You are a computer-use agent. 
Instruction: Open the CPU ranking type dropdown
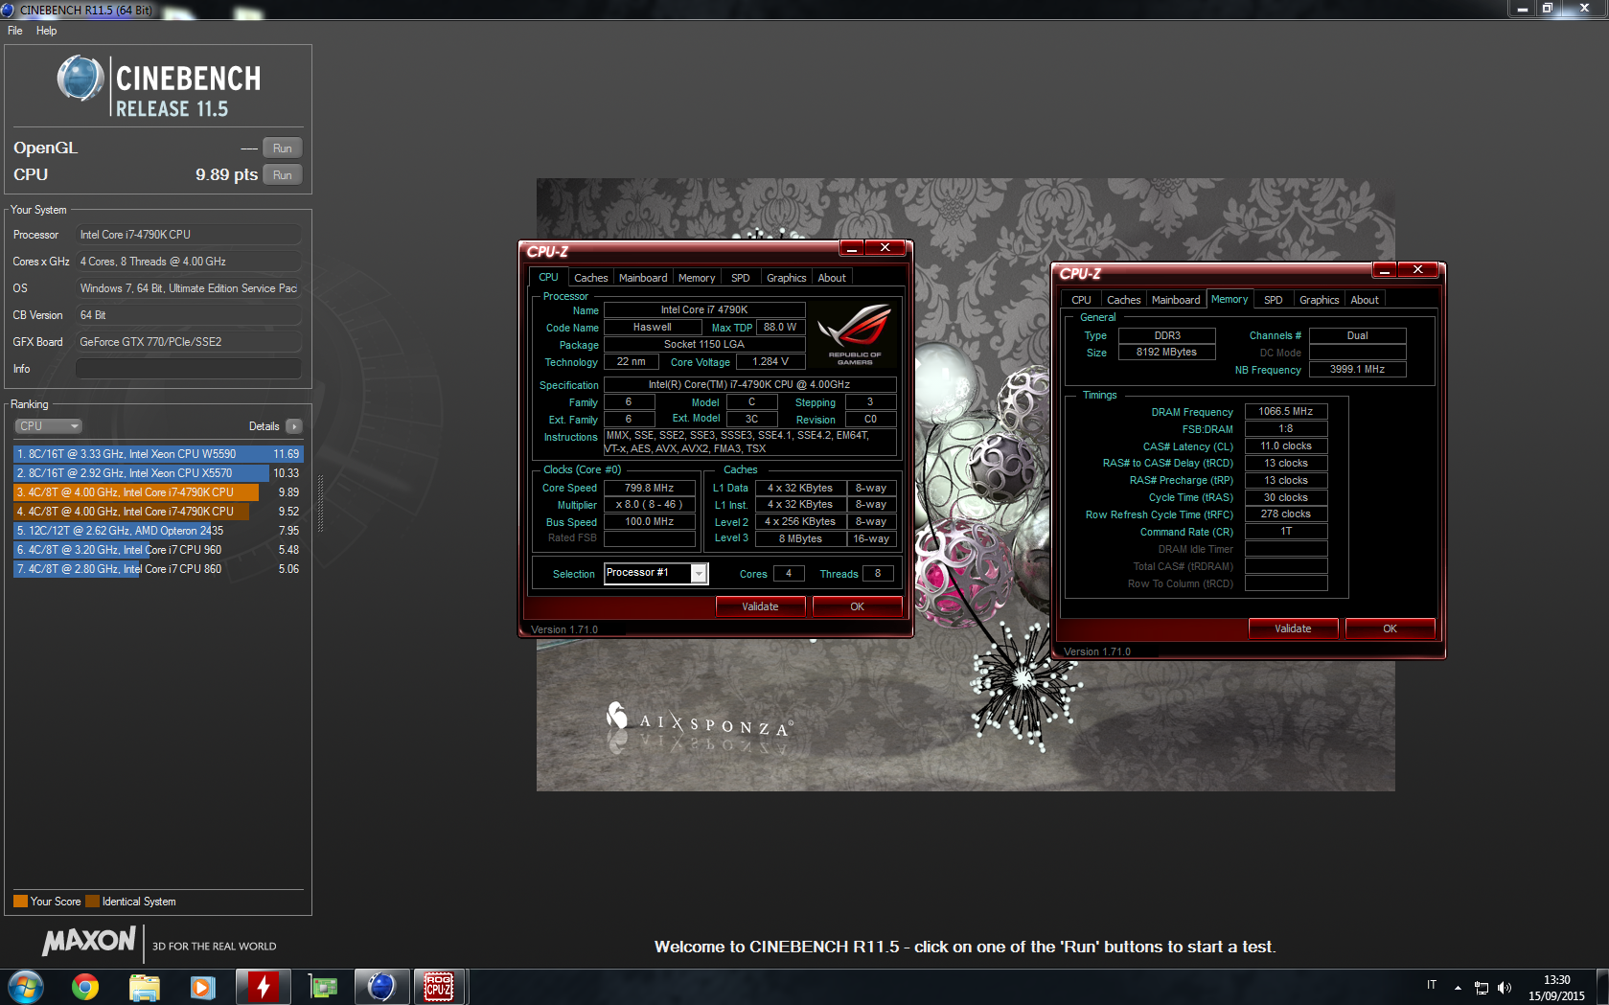(48, 426)
